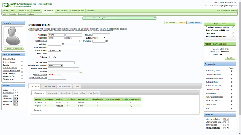
Task: Open the Guardian 1 sub-tab
Action: 53,93
